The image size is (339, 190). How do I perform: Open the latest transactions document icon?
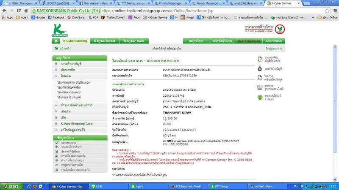click(260, 78)
